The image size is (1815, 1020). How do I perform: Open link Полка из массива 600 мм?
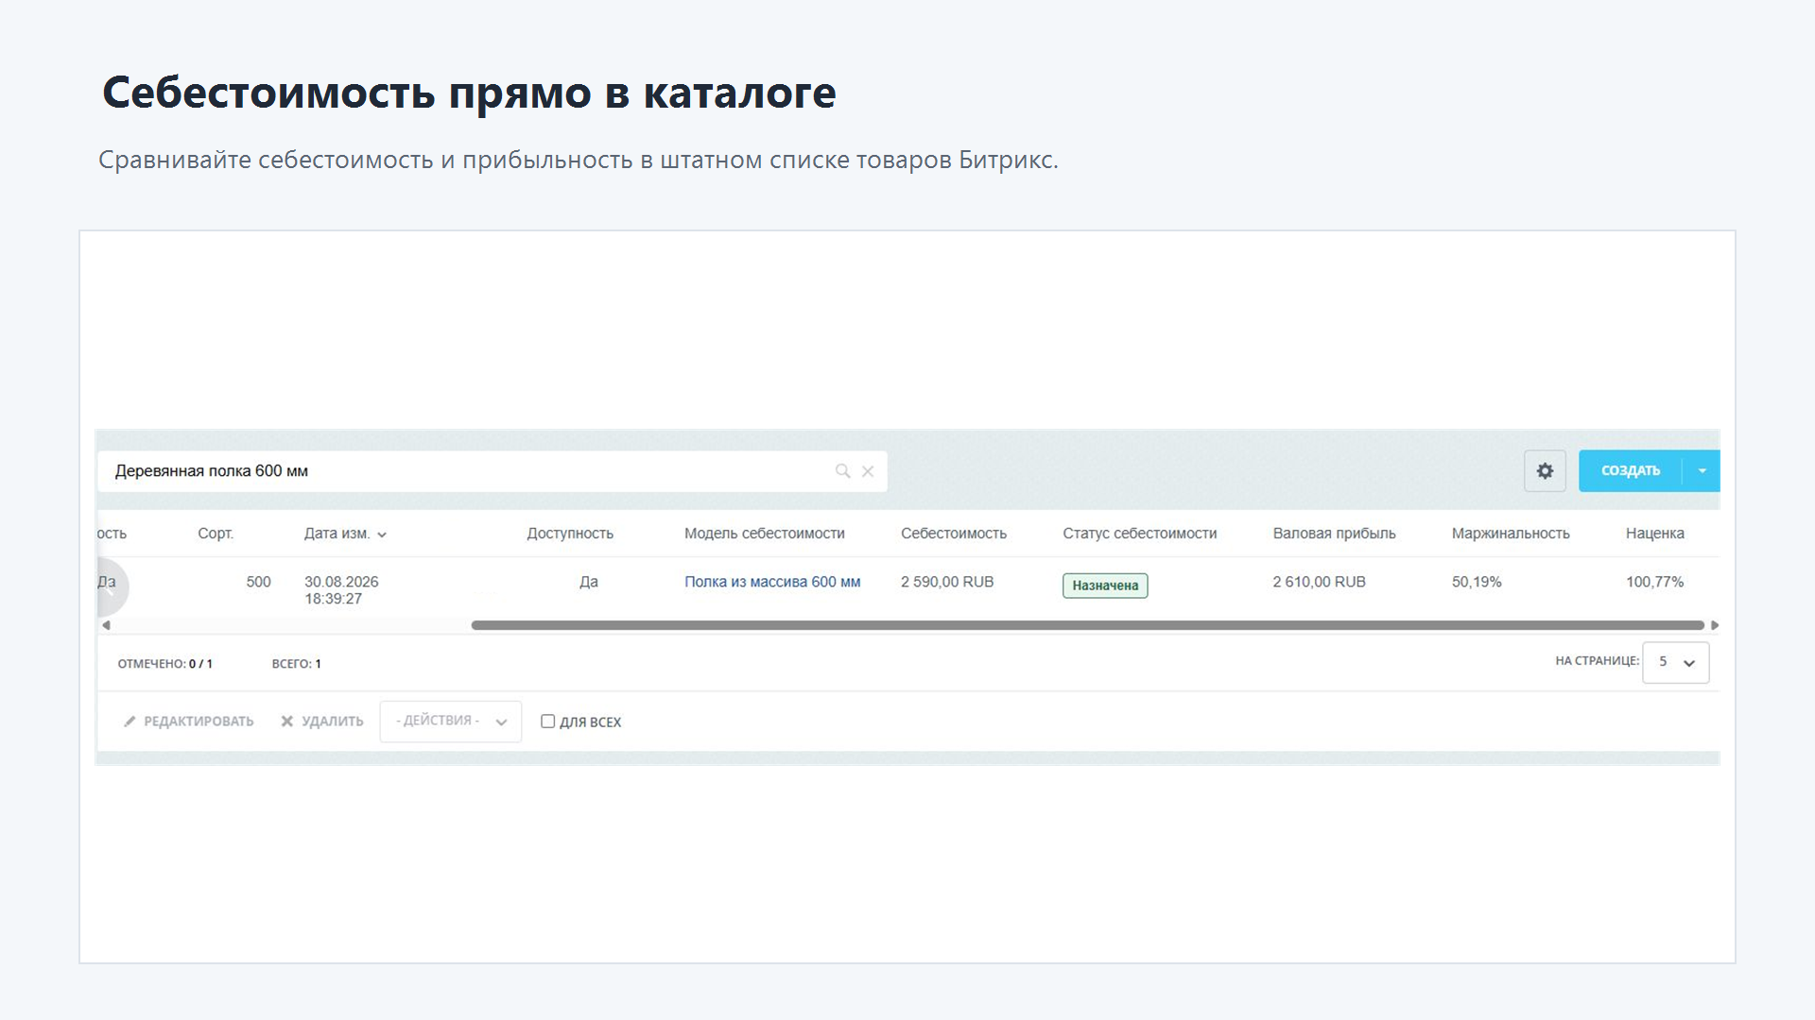click(x=772, y=582)
